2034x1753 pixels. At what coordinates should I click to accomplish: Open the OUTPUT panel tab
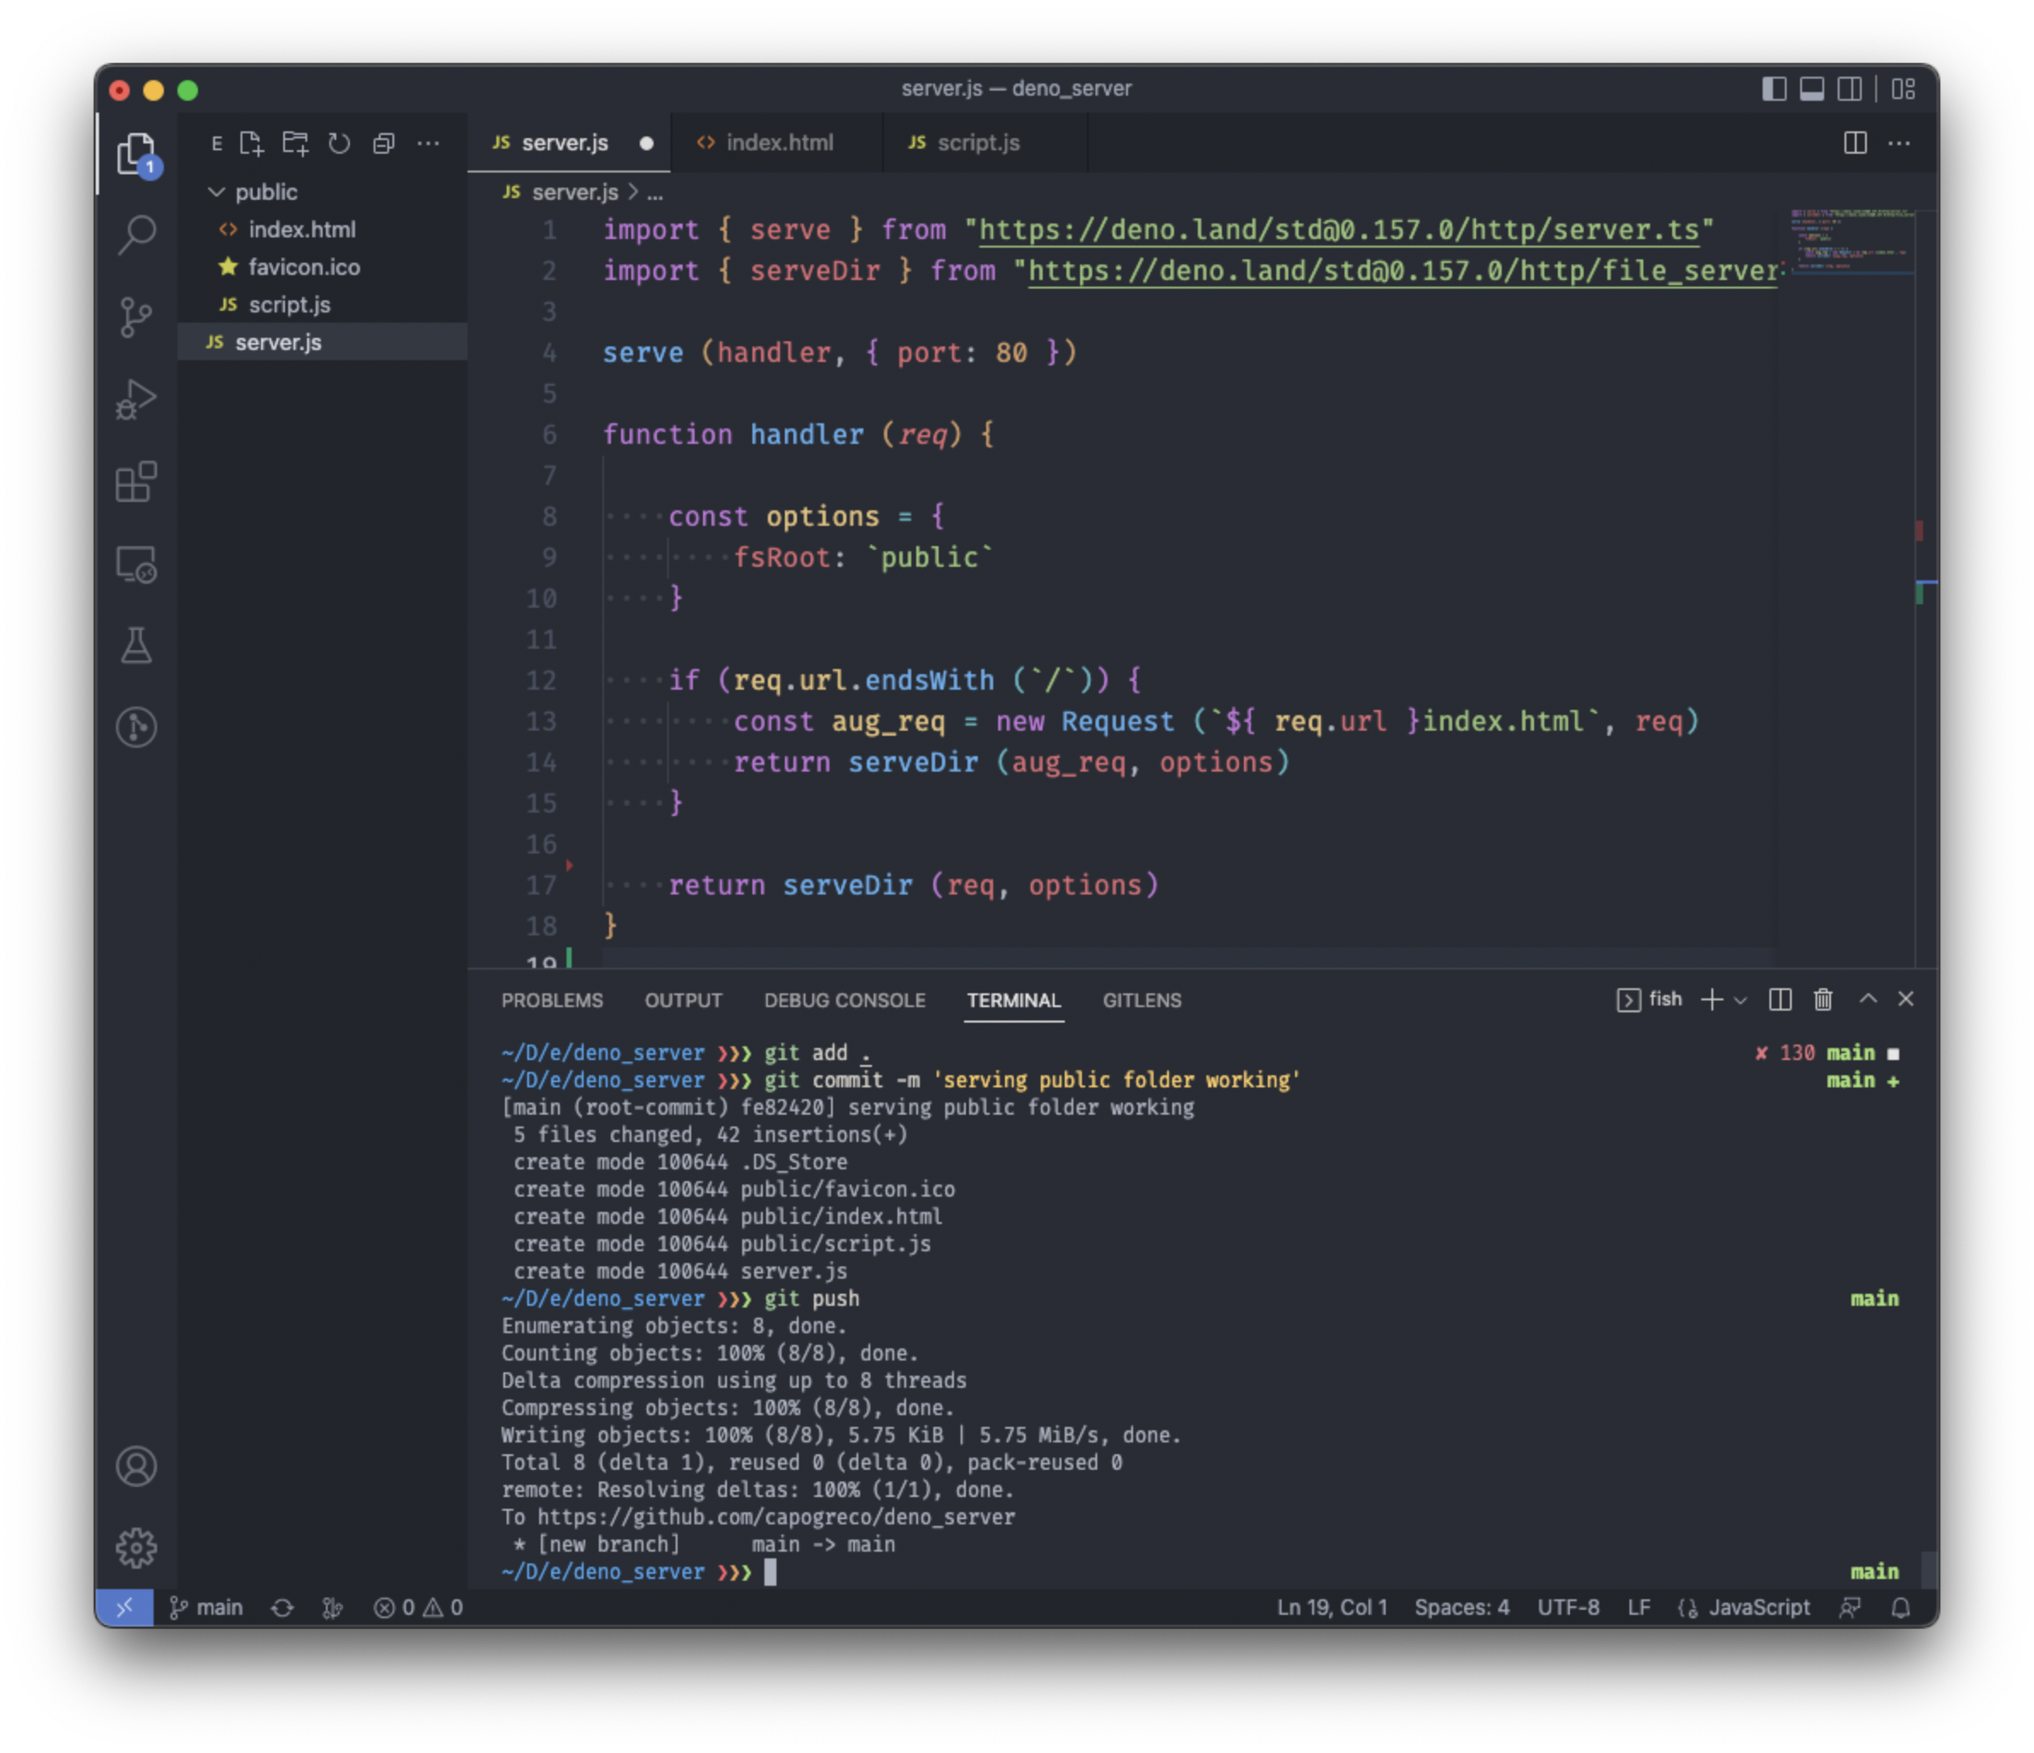coord(683,1001)
